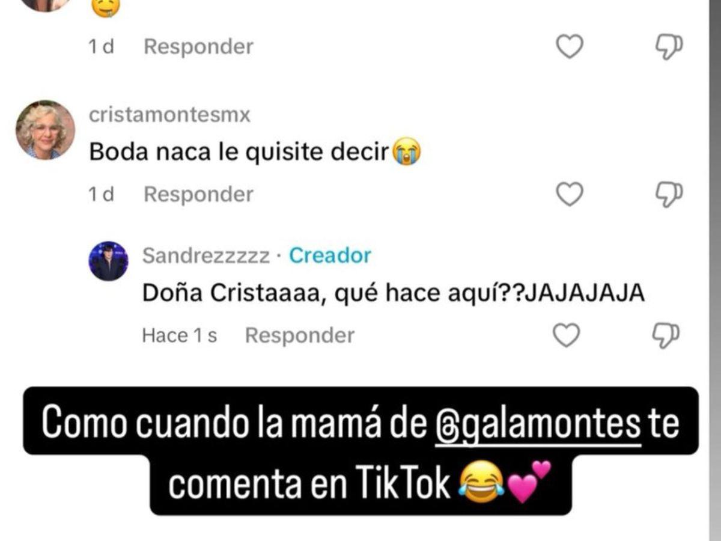
Task: Click the Creador badge label
Action: pyautogui.click(x=330, y=255)
